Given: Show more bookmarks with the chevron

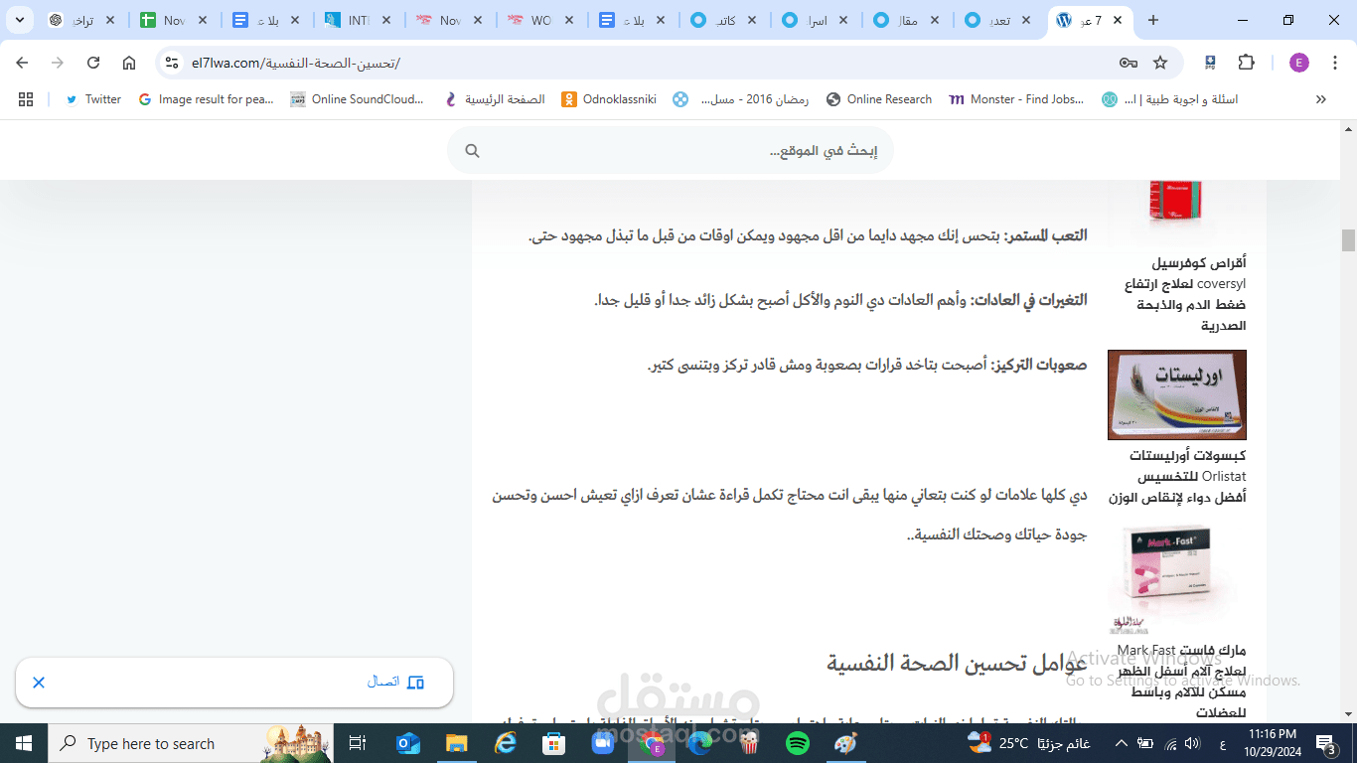Looking at the screenshot, I should (x=1321, y=99).
